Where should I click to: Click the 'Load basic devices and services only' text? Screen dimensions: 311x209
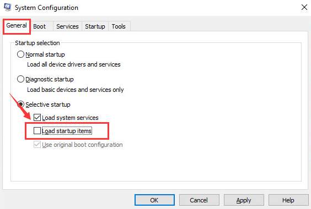point(76,90)
